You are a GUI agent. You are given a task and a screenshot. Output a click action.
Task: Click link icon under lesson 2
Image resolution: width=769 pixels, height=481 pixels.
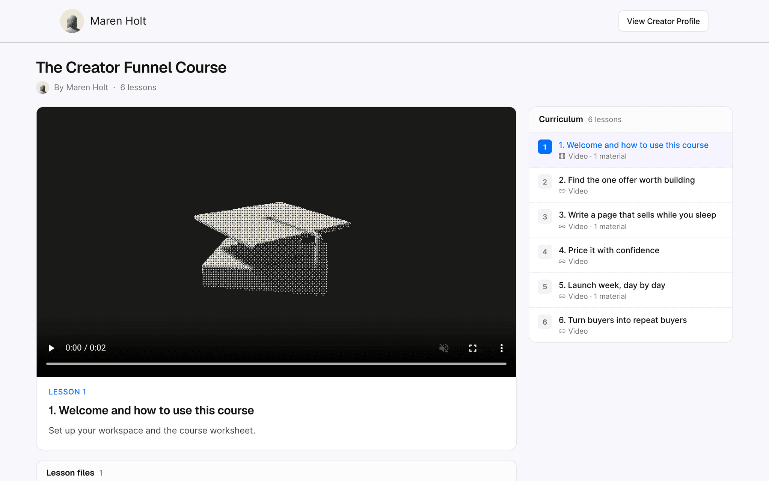(x=562, y=191)
